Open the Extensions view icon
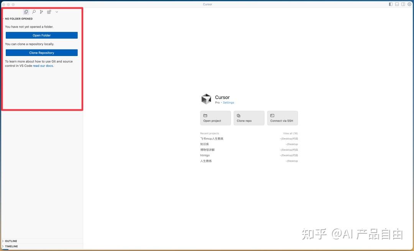Viewport: 414px width, 251px height. point(49,12)
